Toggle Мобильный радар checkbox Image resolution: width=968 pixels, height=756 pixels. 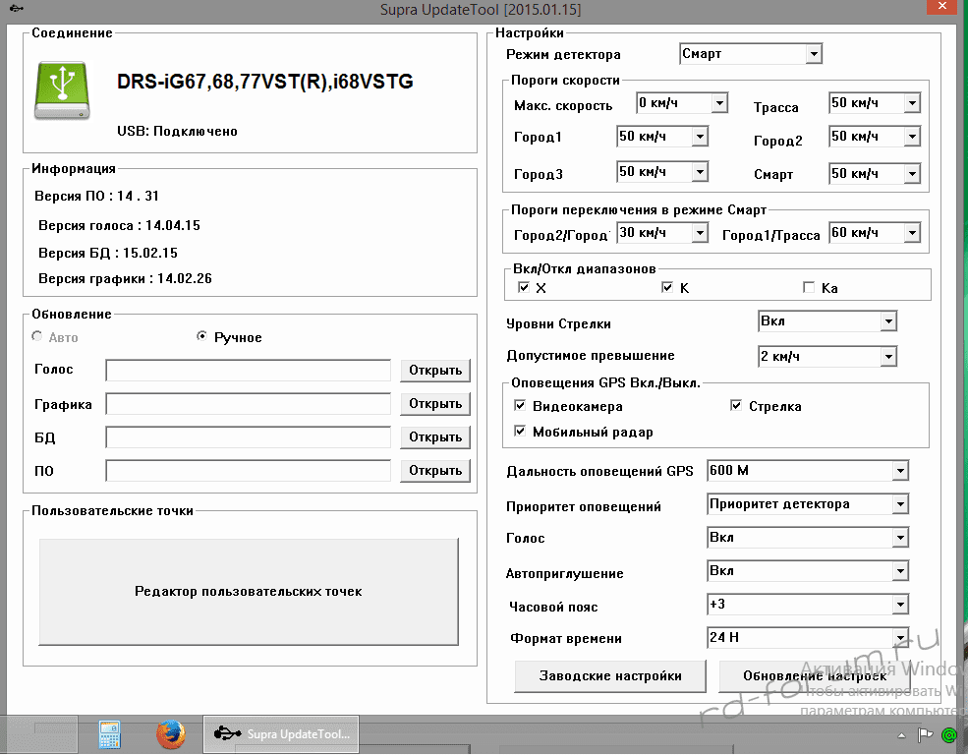[520, 431]
